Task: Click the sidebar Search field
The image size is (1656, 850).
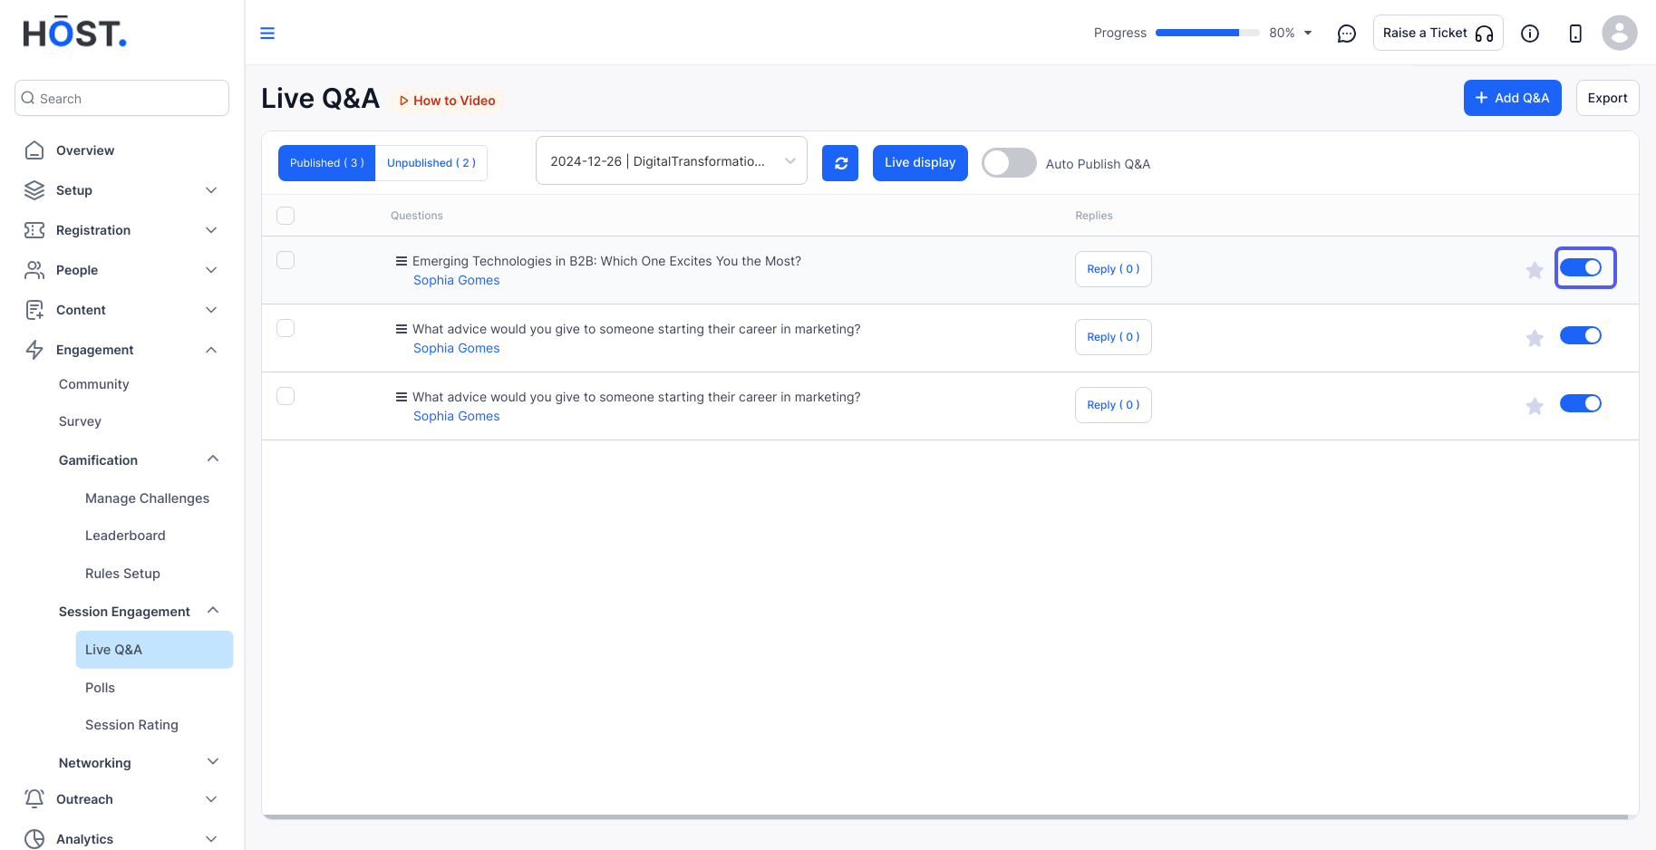Action: 121,98
